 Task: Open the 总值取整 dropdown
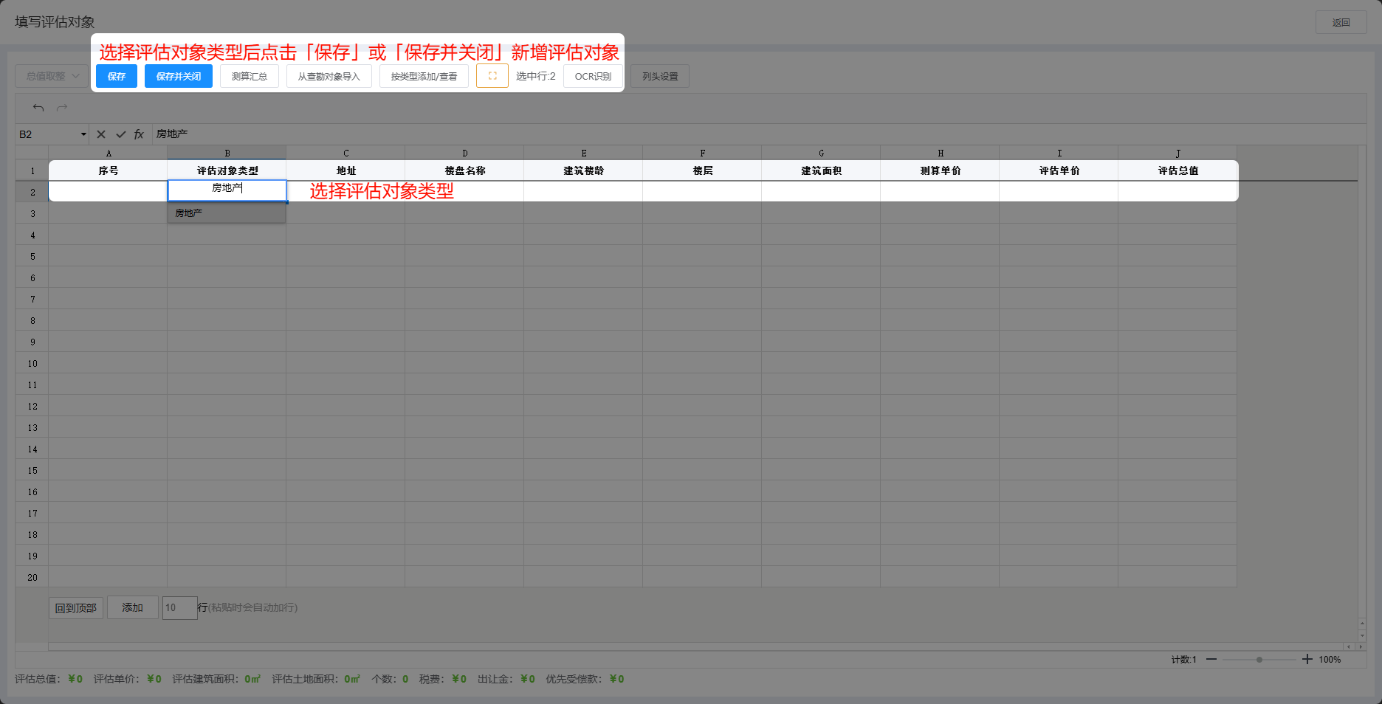52,76
